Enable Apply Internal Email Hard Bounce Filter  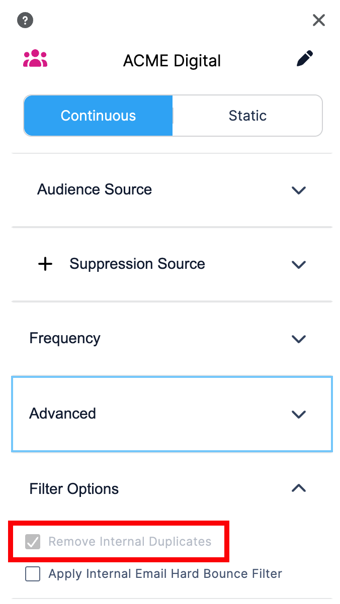coord(33,574)
